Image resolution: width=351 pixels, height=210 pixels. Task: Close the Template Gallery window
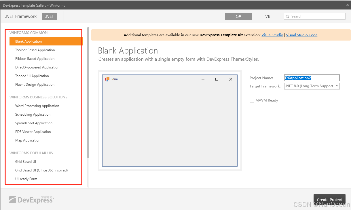pos(348,5)
